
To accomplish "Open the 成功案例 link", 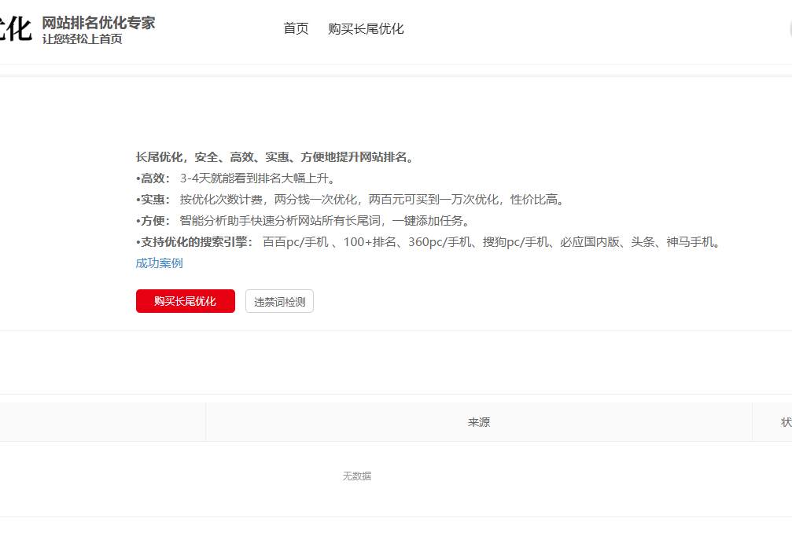I will click(x=159, y=263).
